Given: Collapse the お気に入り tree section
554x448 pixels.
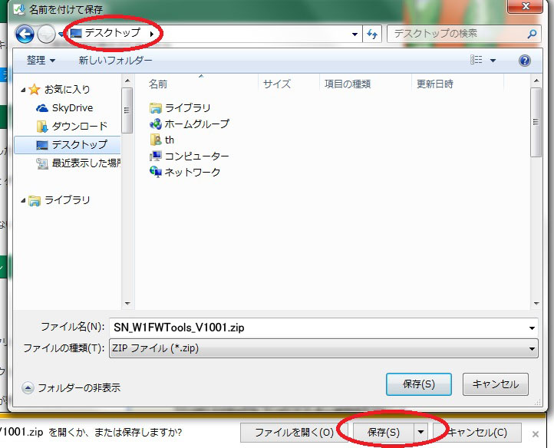Looking at the screenshot, I should pos(23,90).
